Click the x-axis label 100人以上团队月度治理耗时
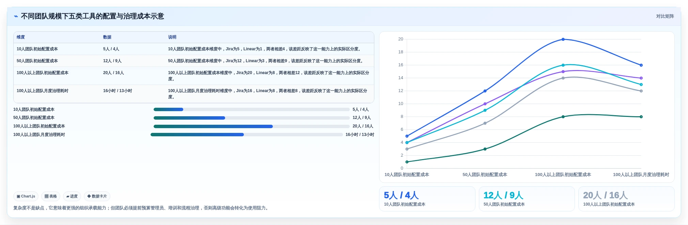688x225 pixels. click(x=641, y=175)
